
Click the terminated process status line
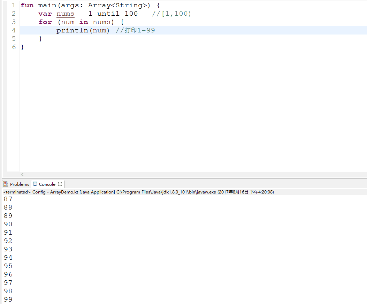click(x=139, y=192)
